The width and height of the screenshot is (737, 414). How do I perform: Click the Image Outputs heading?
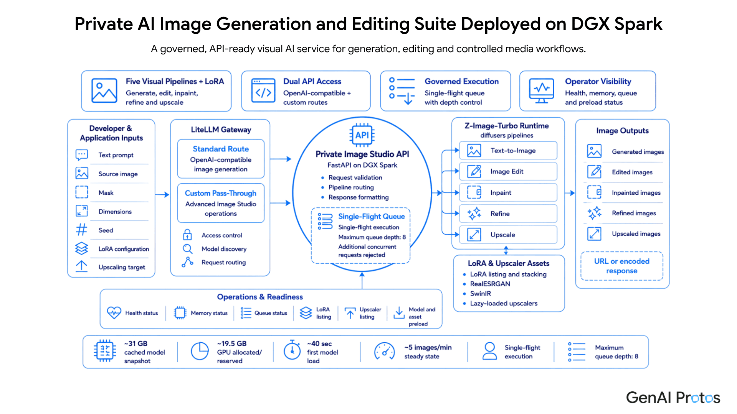coord(622,131)
